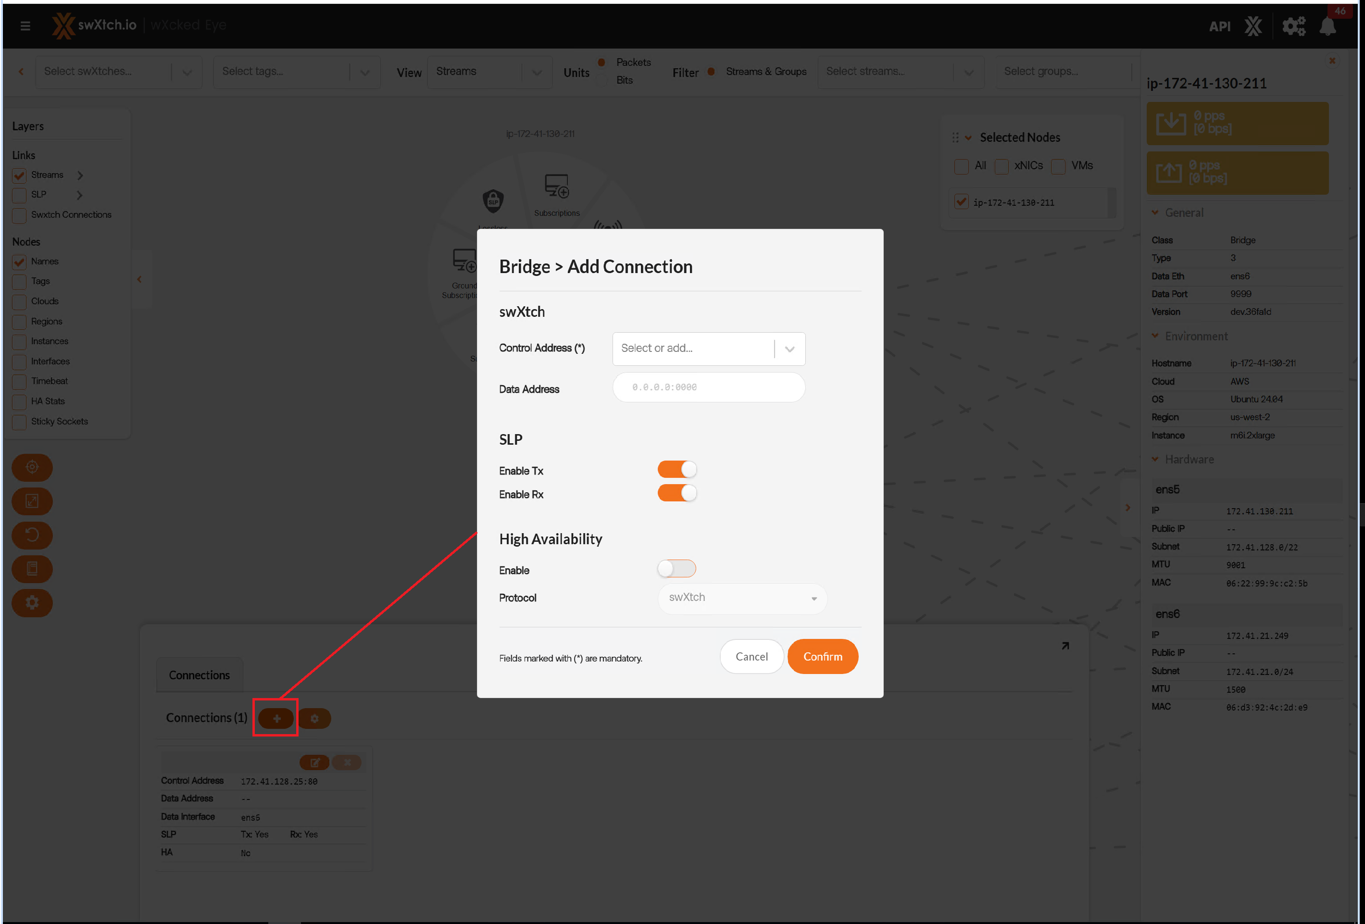
Task: Click the add connection plus icon
Action: click(x=276, y=718)
